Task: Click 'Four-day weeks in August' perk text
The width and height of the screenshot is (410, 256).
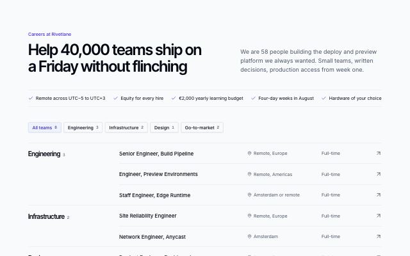Action: (286, 98)
